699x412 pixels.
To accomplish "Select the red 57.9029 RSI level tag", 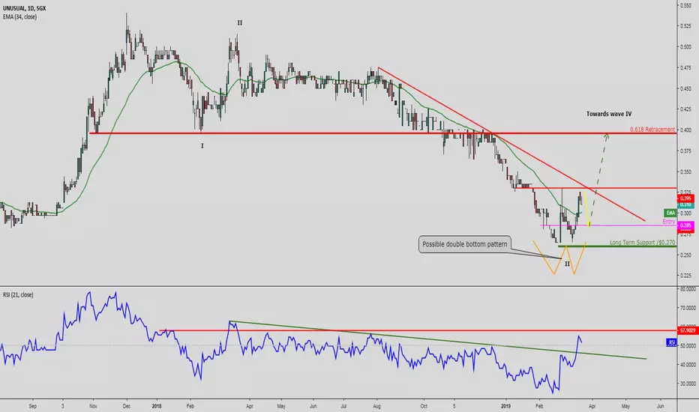I will pos(687,330).
